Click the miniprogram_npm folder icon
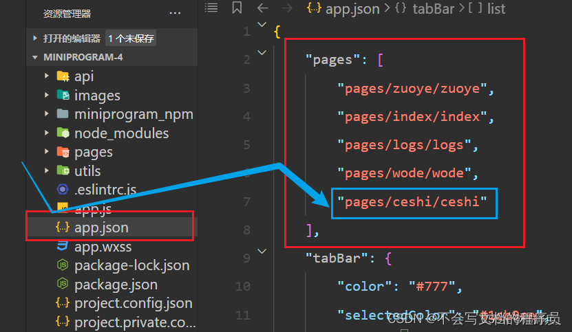This screenshot has height=332, width=572. pos(63,114)
